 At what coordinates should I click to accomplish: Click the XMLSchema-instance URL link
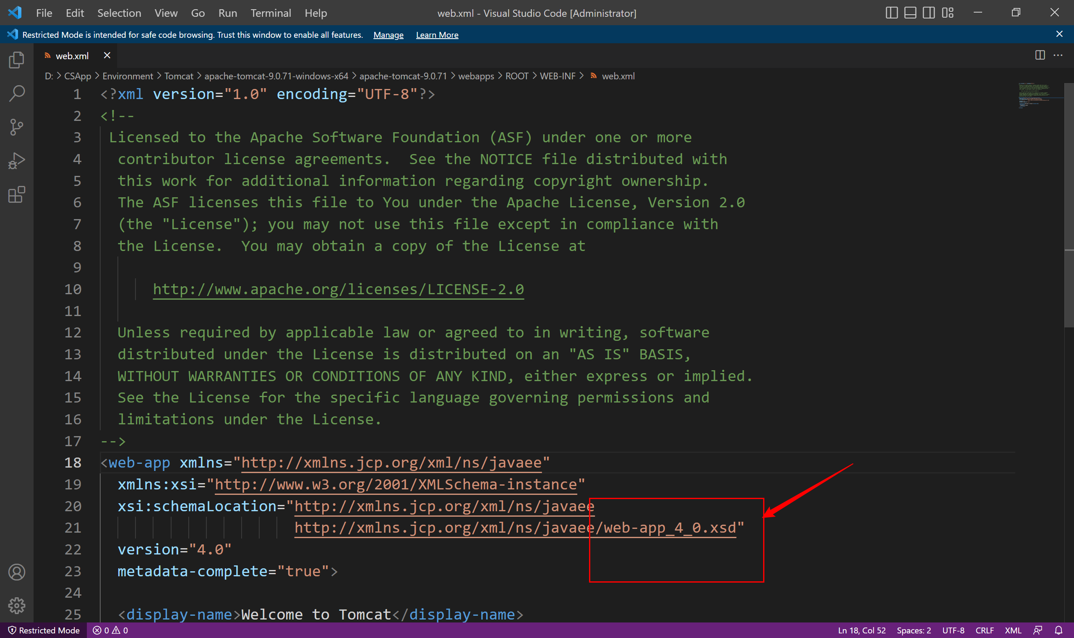pos(395,484)
